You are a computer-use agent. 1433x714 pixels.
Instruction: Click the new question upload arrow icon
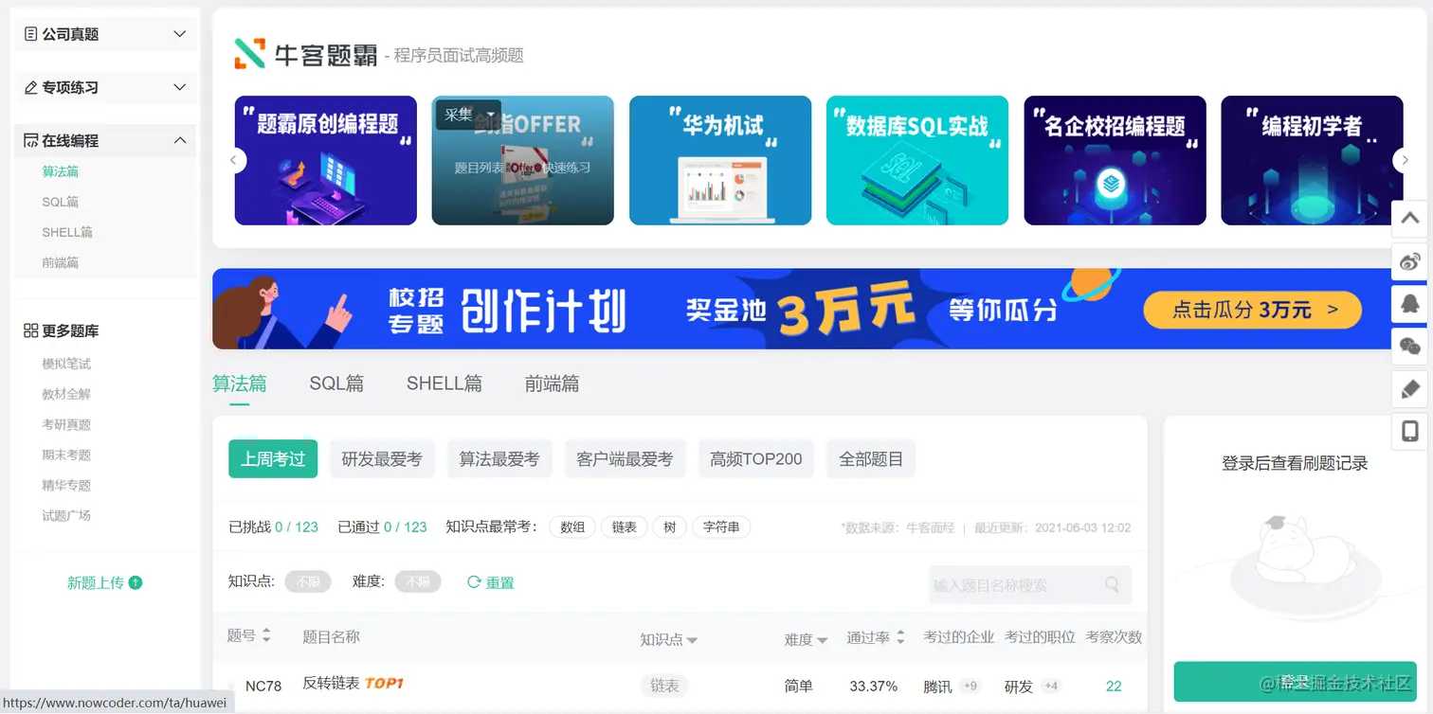click(x=136, y=582)
